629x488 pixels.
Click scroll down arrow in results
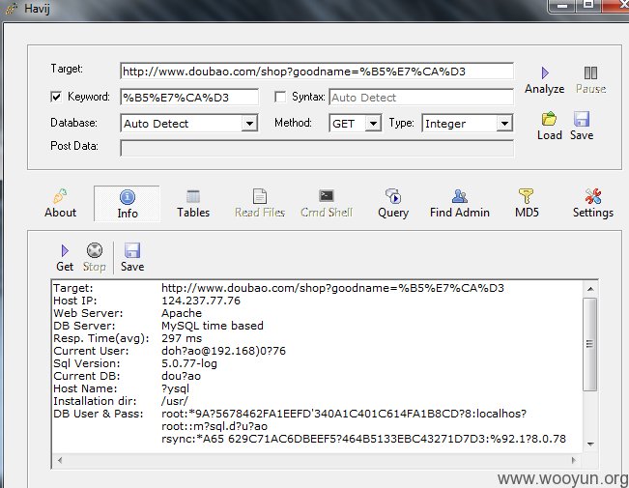[590, 444]
